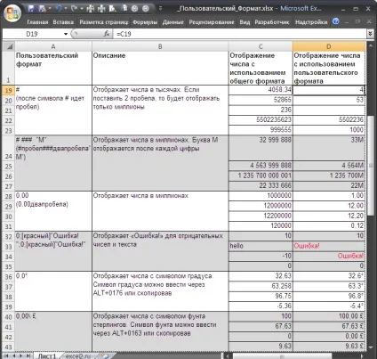Image resolution: width=377 pixels, height=359 pixels.
Task: Click the Name Box showing D19
Action: click(x=32, y=34)
